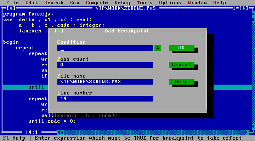The width and height of the screenshot is (255, 141).
Task: Click the dialog's Help button
Action: pyautogui.click(x=181, y=82)
